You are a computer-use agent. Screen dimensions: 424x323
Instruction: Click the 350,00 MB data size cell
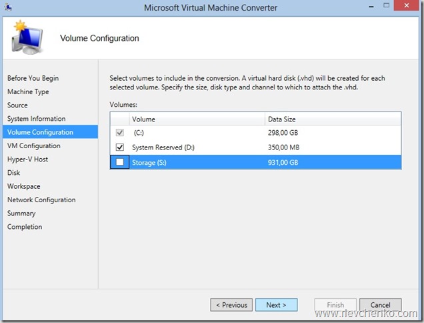point(283,147)
